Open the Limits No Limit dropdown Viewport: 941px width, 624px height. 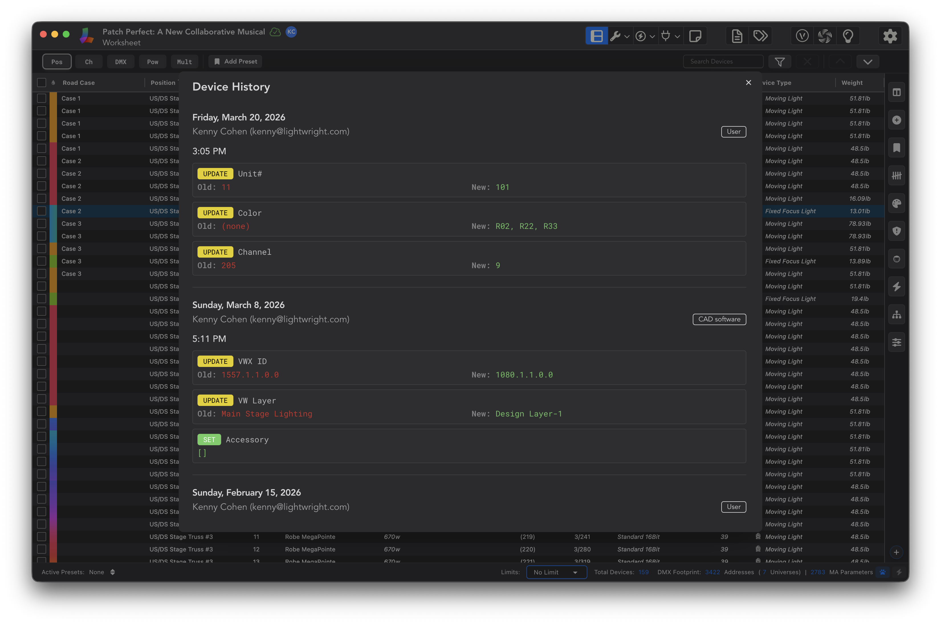pos(556,572)
